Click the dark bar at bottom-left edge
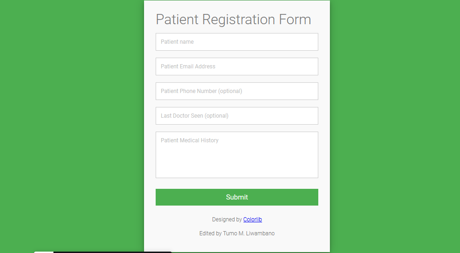 (x=112, y=252)
